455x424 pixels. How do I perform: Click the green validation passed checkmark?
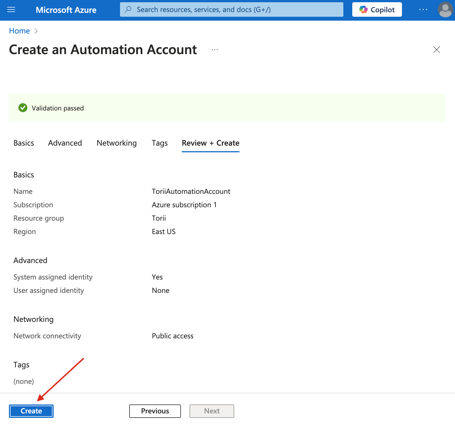point(23,108)
